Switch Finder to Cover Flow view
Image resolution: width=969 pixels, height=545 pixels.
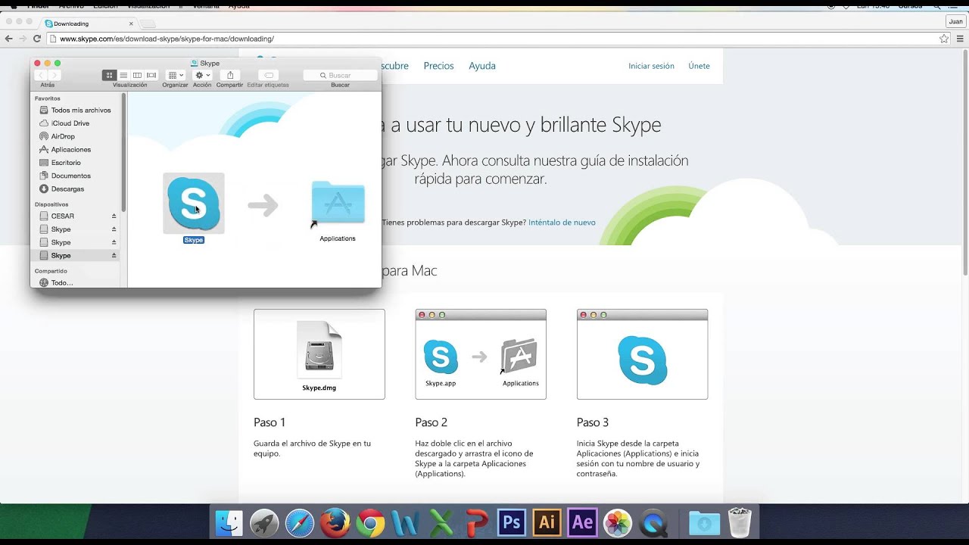pos(151,75)
